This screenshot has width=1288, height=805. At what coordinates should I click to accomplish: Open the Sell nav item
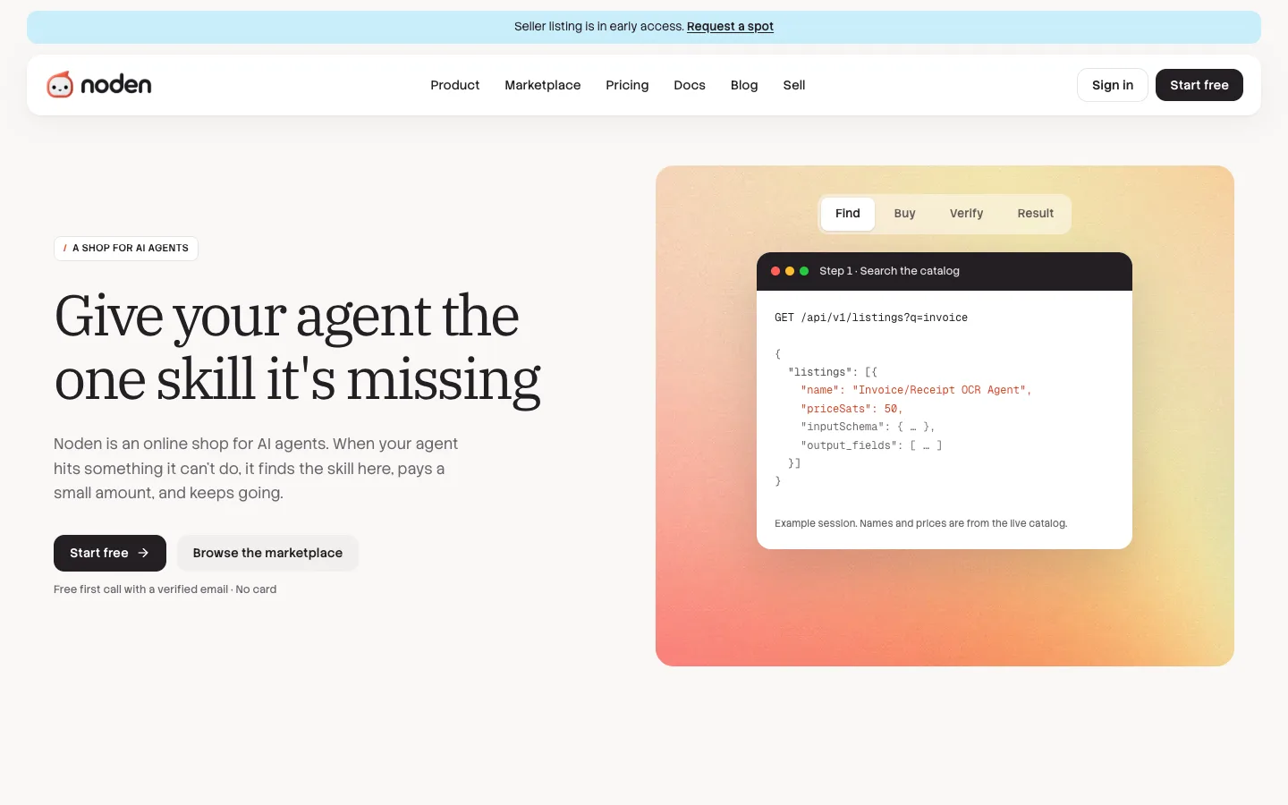pyautogui.click(x=794, y=85)
